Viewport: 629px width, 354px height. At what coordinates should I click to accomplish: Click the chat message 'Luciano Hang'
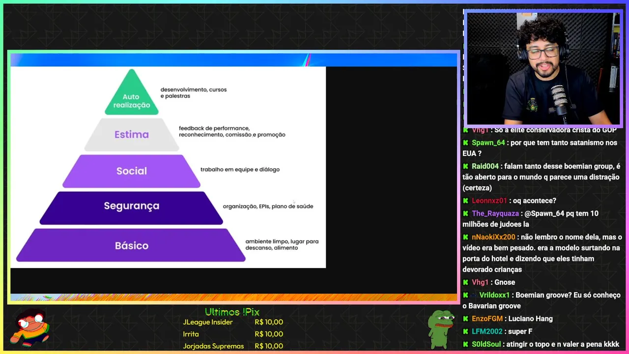(x=531, y=319)
